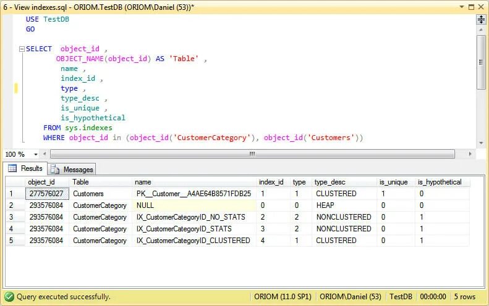The width and height of the screenshot is (489, 306).
Task: Click the 5 rows status entry
Action: point(465,297)
